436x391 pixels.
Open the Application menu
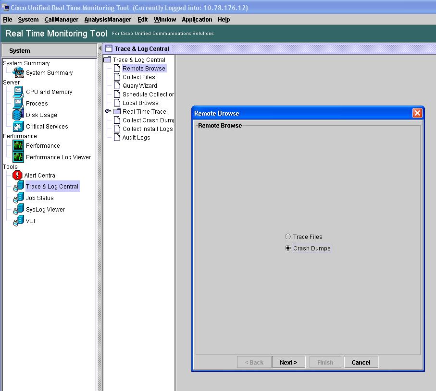(197, 19)
